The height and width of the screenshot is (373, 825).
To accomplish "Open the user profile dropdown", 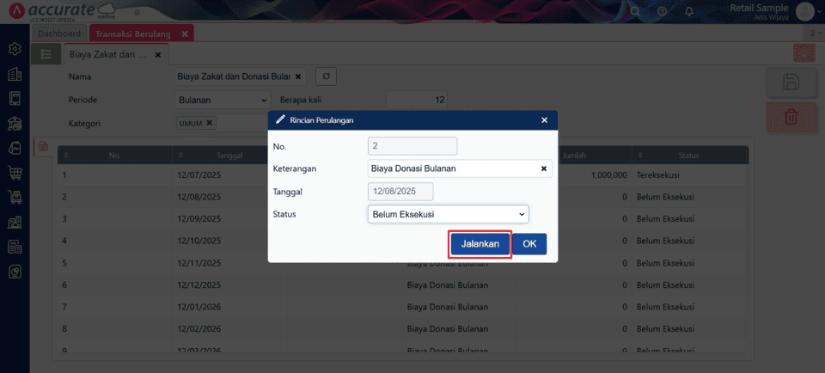I will [x=804, y=11].
